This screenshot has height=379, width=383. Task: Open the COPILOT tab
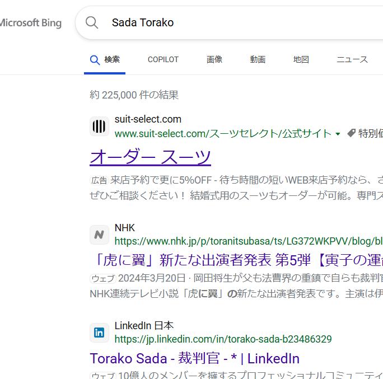[163, 59]
